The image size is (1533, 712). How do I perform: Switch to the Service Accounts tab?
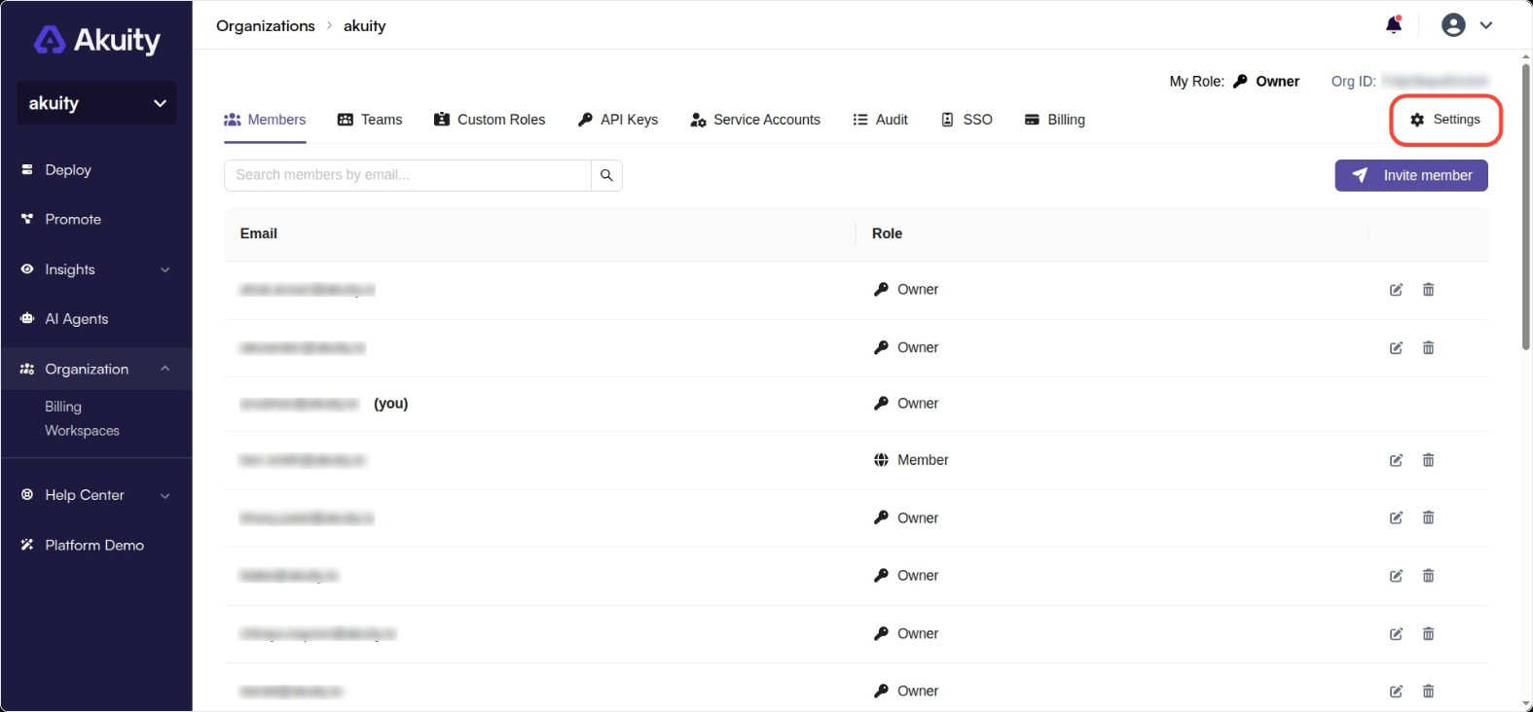pos(755,120)
